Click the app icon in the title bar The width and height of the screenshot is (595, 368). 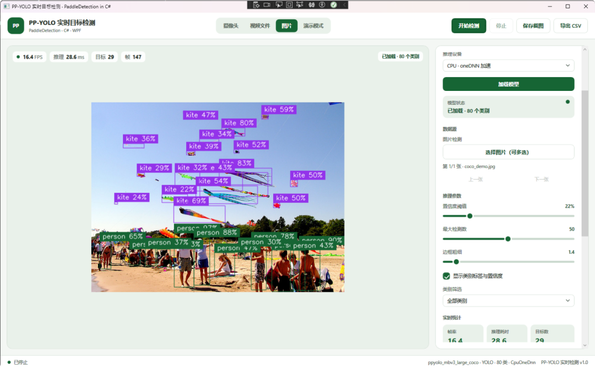coord(7,7)
